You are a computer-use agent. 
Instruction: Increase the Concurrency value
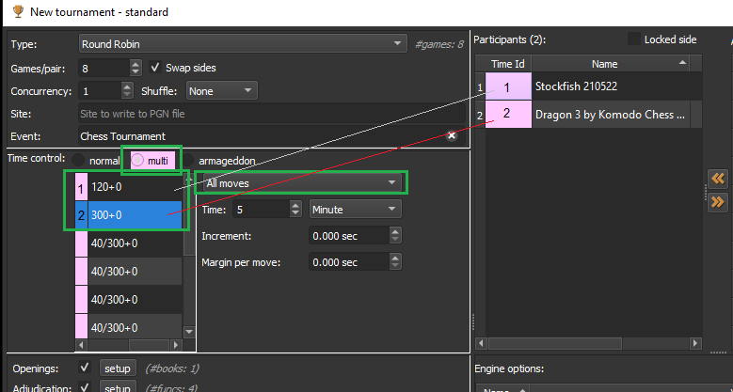127,86
